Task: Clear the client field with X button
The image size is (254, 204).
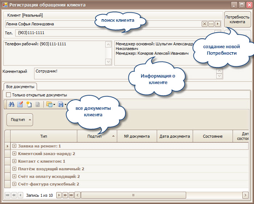Action: coord(205,24)
